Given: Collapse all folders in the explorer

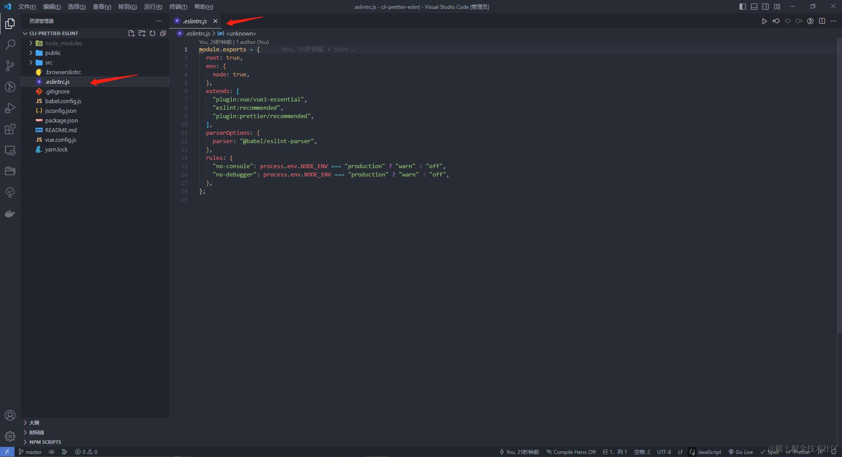Looking at the screenshot, I should pos(163,33).
